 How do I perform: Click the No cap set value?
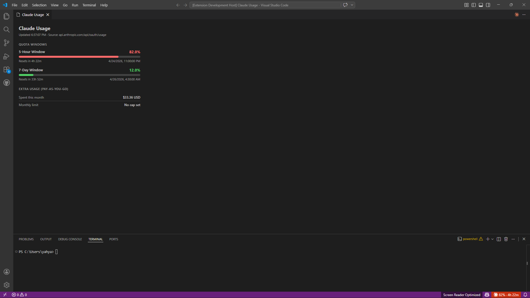pos(132,105)
